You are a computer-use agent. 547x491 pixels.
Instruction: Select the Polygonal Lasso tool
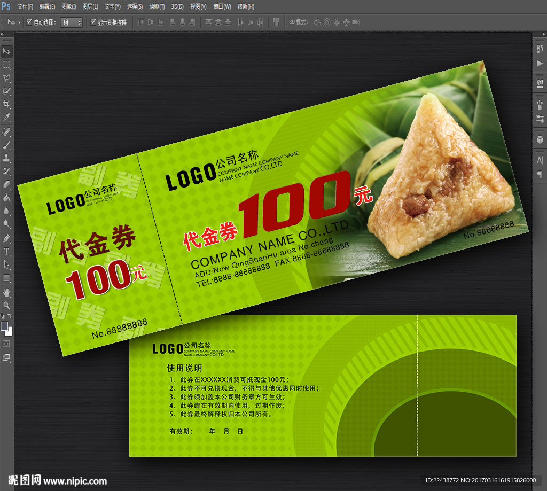(x=6, y=78)
